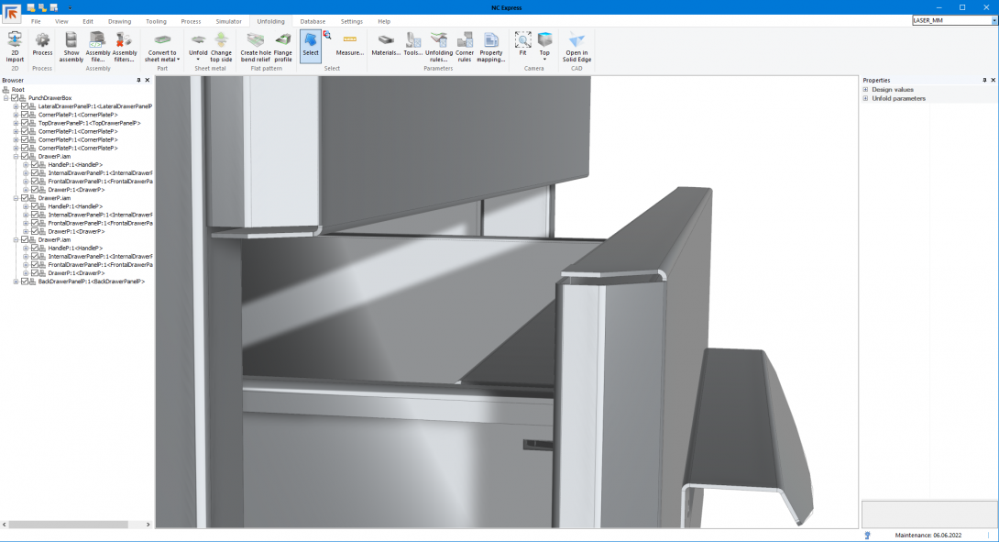Expand the Design values section

(866, 90)
